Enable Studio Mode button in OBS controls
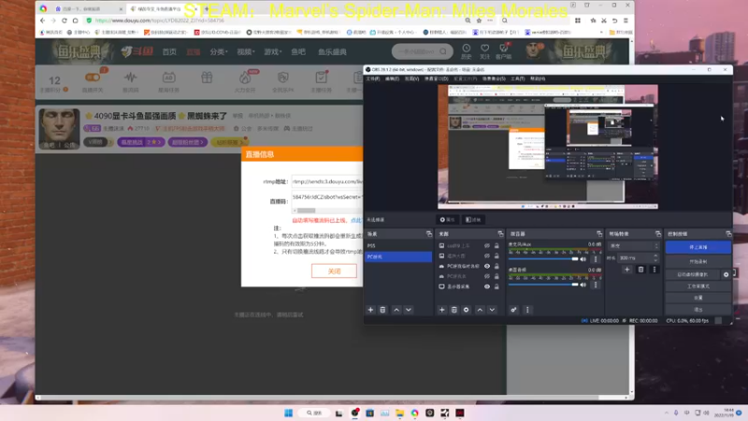The height and width of the screenshot is (421, 748). (x=698, y=286)
